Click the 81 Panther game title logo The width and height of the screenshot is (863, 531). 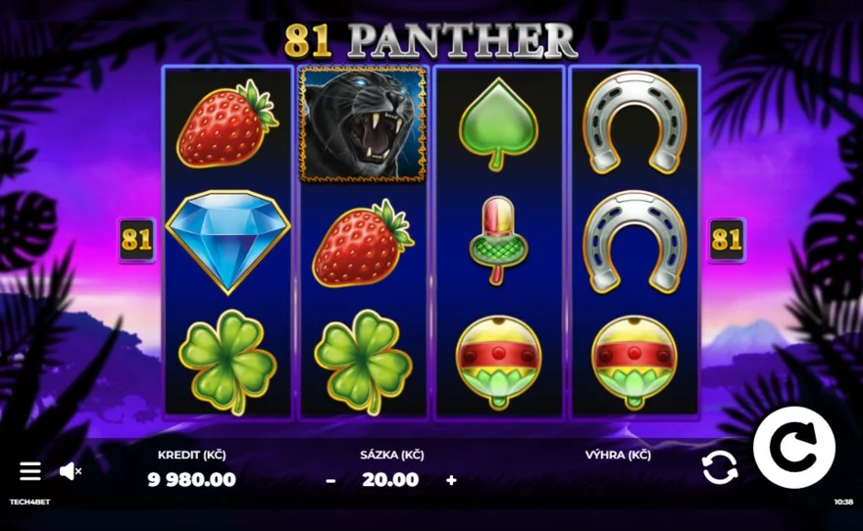tap(431, 41)
